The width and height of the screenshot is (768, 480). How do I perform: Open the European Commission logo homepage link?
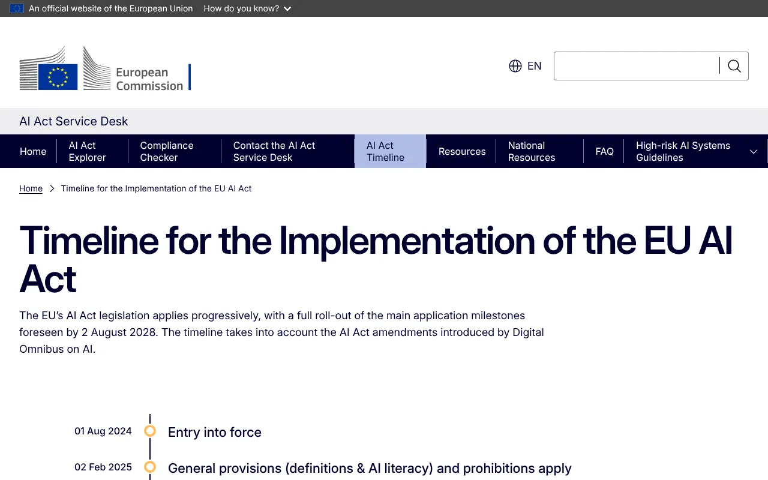point(105,68)
